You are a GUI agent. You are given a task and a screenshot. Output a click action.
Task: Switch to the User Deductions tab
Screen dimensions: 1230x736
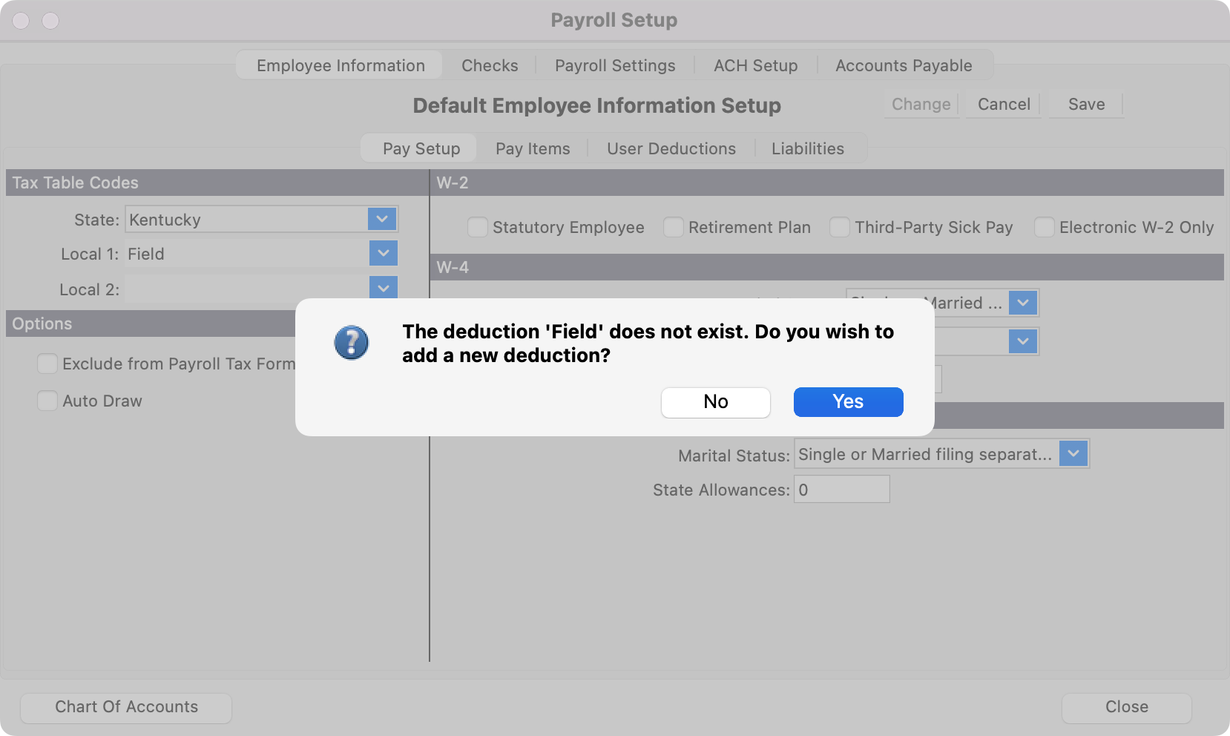click(671, 148)
